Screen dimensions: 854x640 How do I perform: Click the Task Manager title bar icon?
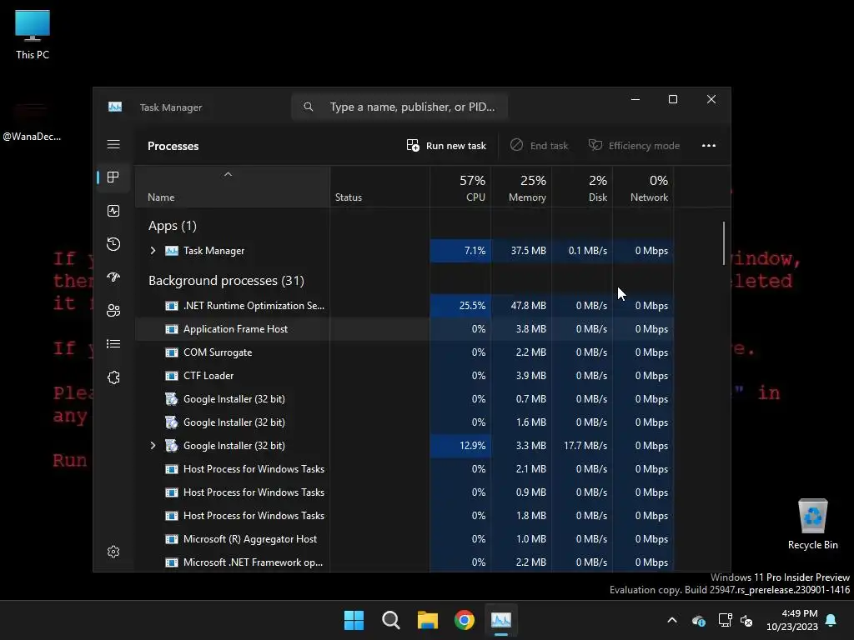coord(115,107)
